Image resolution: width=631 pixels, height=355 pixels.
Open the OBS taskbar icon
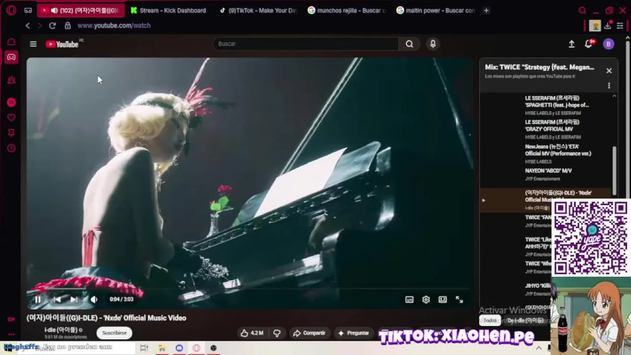[213, 348]
